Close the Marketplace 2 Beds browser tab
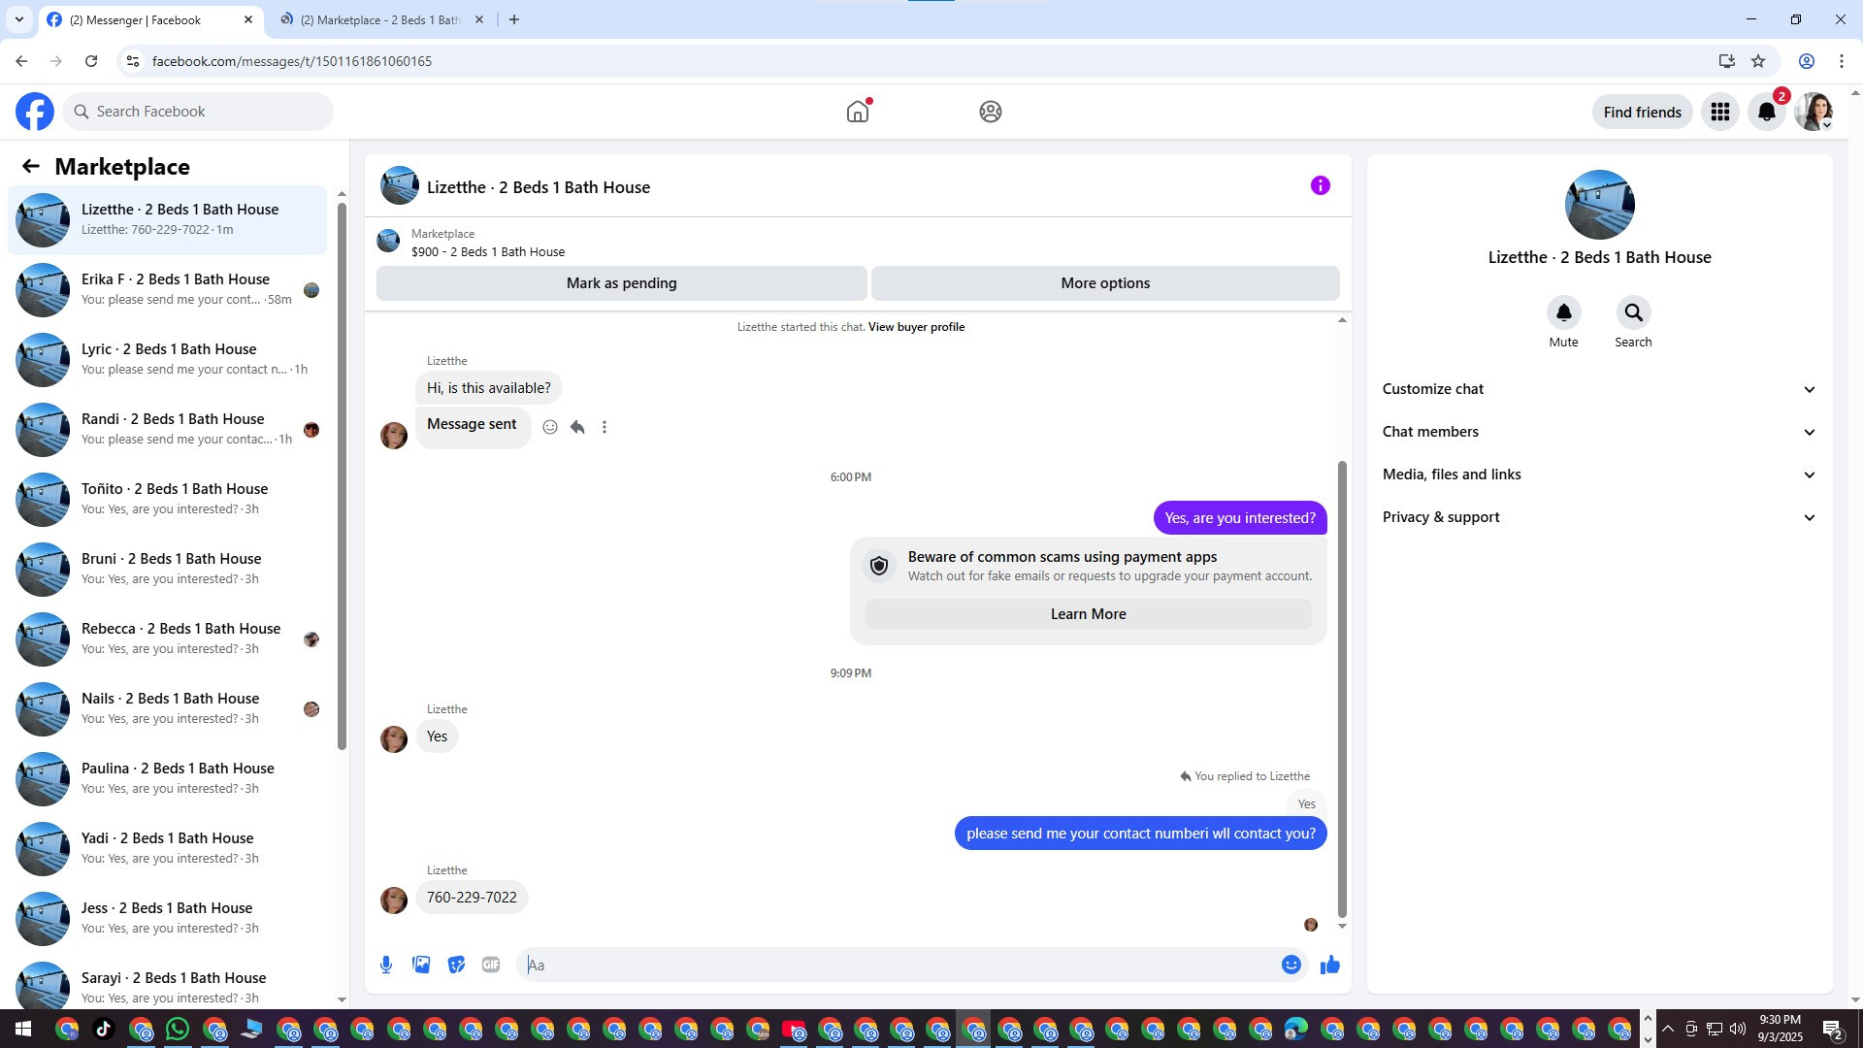This screenshot has width=1863, height=1048. pyautogui.click(x=478, y=19)
